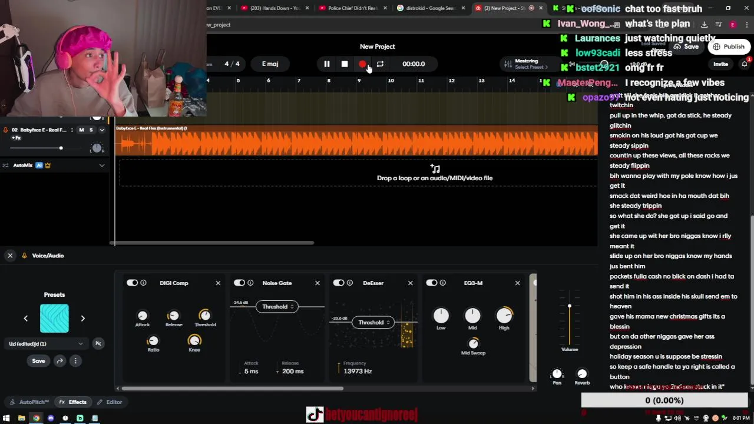Open the distrokid Google Search browser tab
Viewport: 754px width, 424px height.
click(x=431, y=8)
